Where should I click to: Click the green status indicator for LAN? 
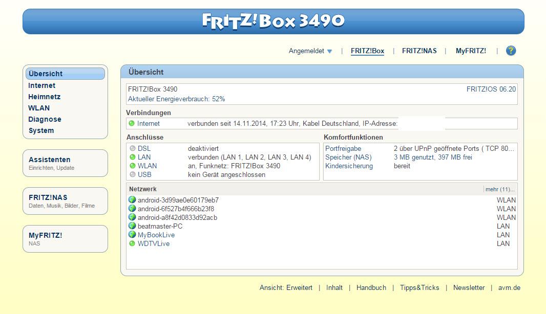tap(132, 157)
